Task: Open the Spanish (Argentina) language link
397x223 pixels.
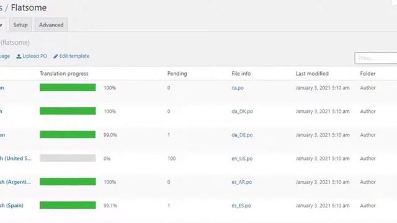Action: [15, 181]
